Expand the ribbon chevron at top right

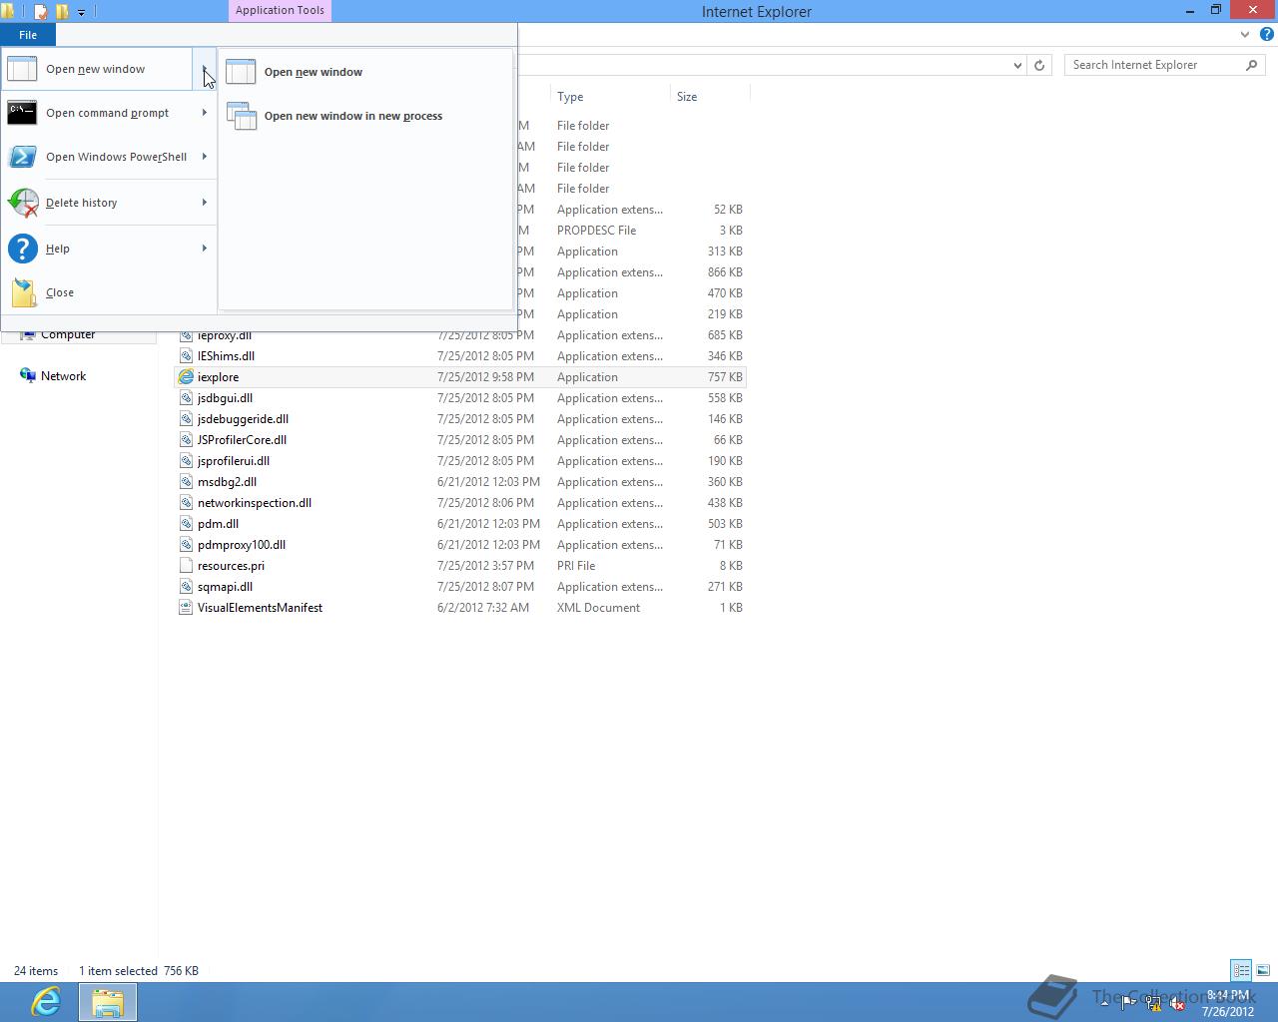click(1245, 34)
